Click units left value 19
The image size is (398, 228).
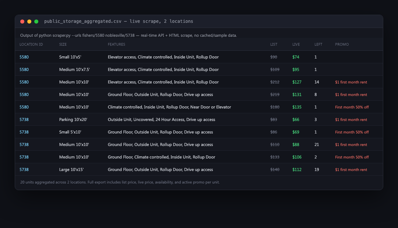click(x=317, y=170)
